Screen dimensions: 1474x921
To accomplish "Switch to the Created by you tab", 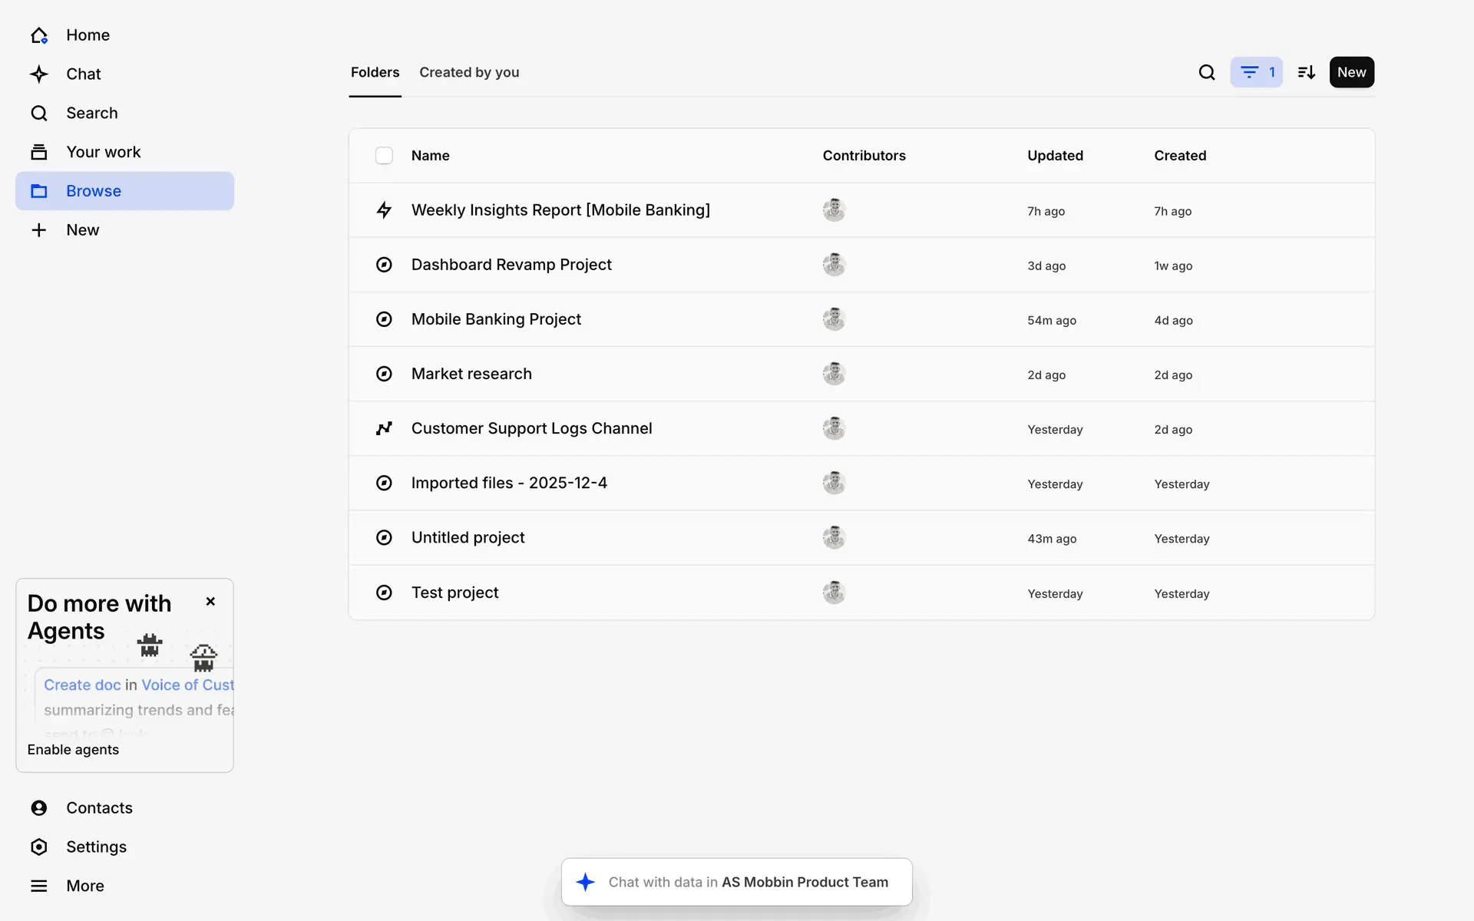I will tap(469, 72).
